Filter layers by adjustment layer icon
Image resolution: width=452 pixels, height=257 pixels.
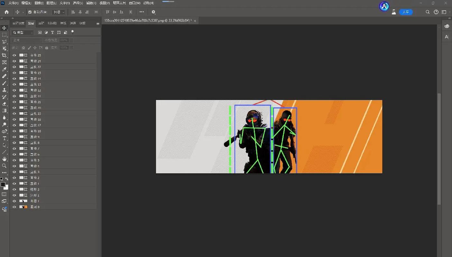[46, 32]
